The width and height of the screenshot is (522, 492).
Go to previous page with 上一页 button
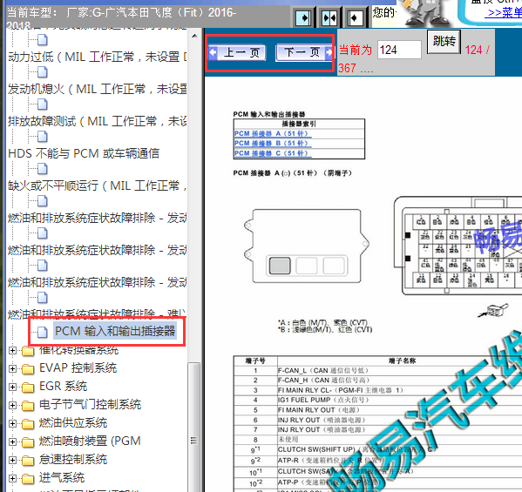click(x=237, y=52)
